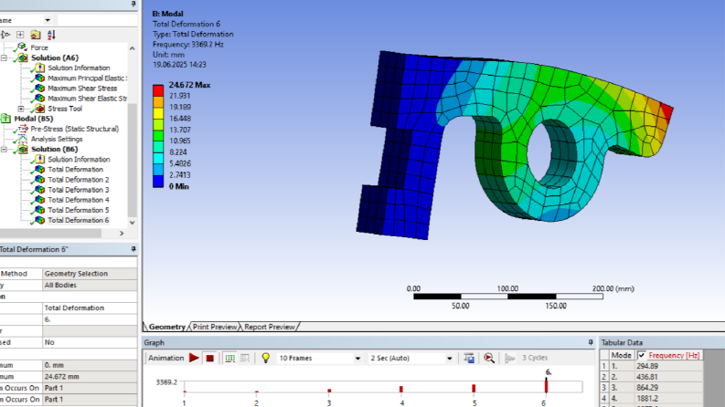Click the outline filter text field

click(x=97, y=20)
